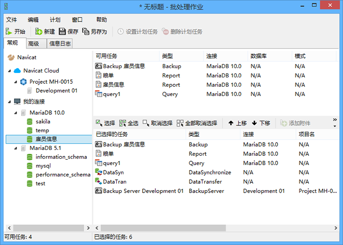Click the application icon in the title bar

coord(6,6)
